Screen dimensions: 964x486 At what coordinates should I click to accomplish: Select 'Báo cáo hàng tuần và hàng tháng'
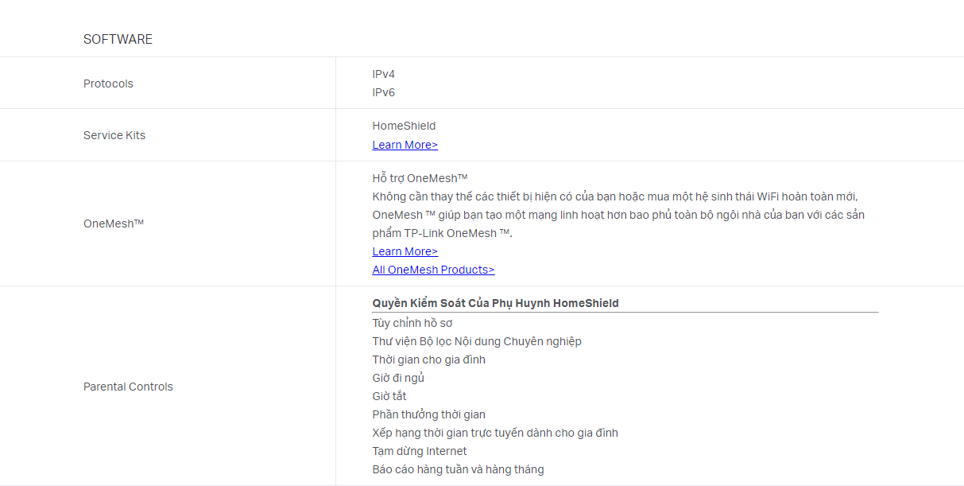tap(459, 469)
